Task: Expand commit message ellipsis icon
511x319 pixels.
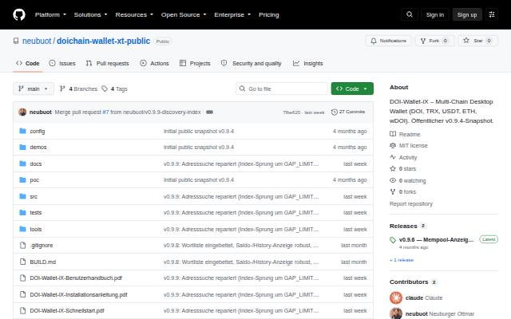Action: pos(209,112)
